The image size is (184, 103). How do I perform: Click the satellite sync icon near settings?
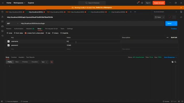point(138,3)
